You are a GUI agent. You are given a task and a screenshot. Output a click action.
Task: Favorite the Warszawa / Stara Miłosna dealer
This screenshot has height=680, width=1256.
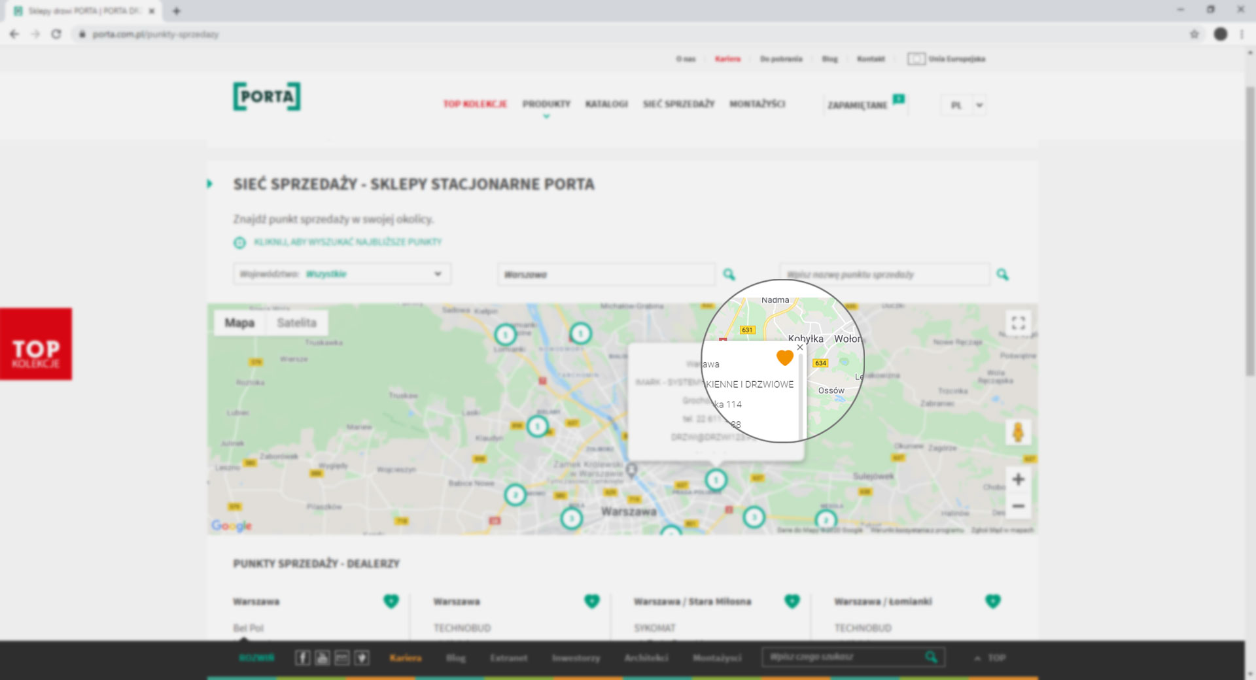[x=792, y=601]
